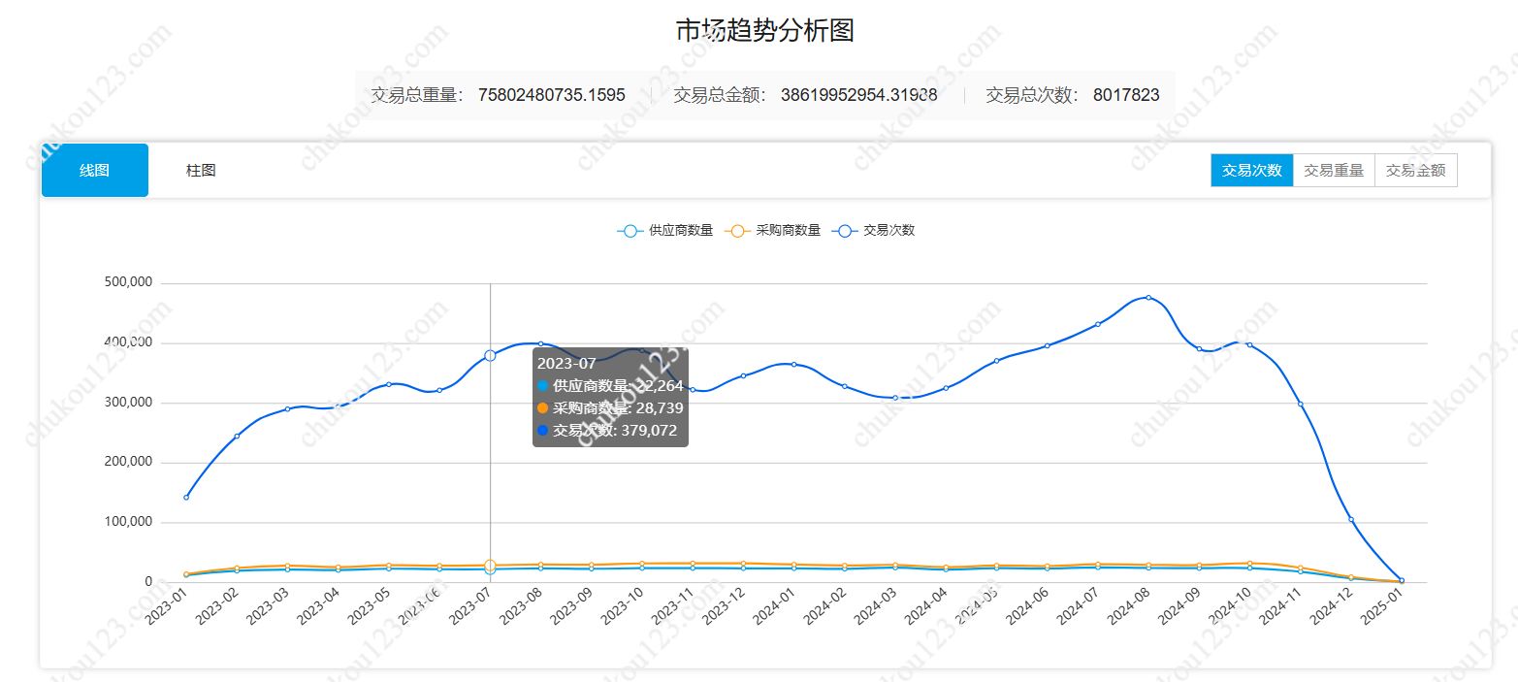Viewport: 1518px width, 682px height.
Task: Click the 2023-07 highlighted blue data point
Action: (490, 356)
